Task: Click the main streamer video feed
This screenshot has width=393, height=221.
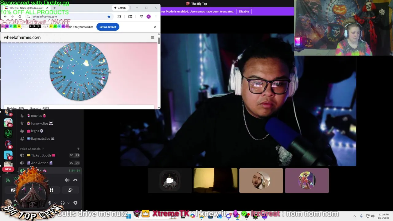Action: 238,100
